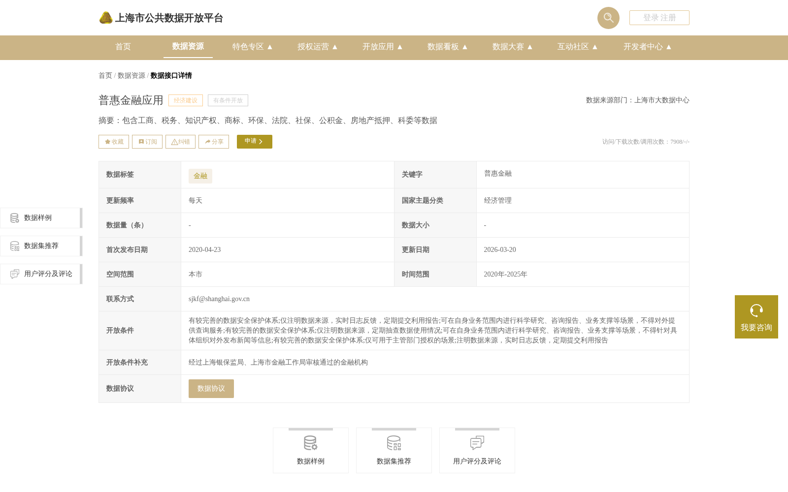Click the 用户评分及评论 chat icon in left sidebar
788x492 pixels.
point(15,274)
